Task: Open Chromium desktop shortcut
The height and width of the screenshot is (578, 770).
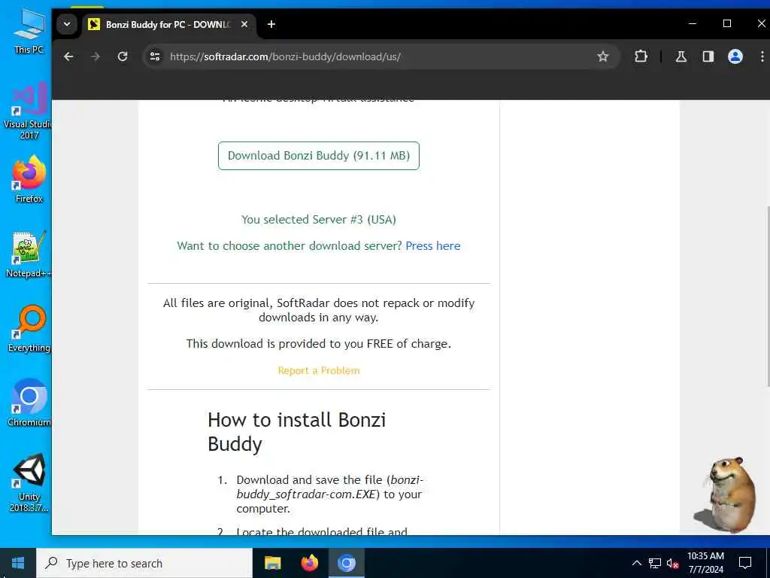Action: point(29,403)
